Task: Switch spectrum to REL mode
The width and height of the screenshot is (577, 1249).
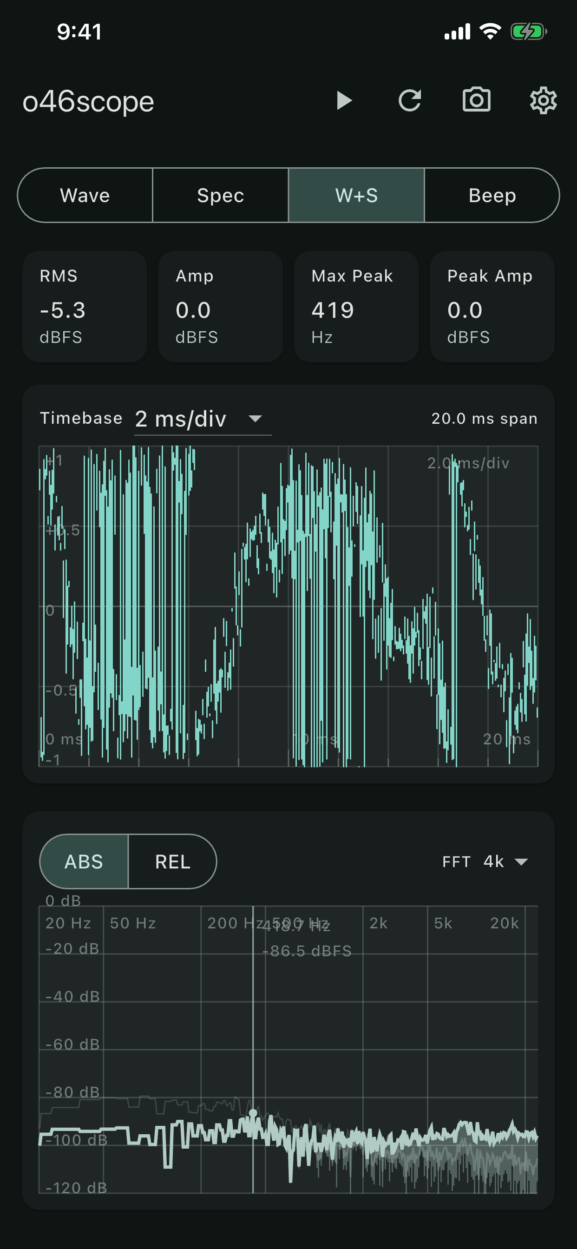Action: [x=173, y=861]
